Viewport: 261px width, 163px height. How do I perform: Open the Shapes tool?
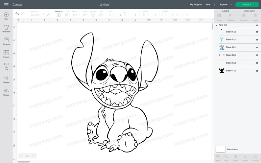pyautogui.click(x=6, y=78)
